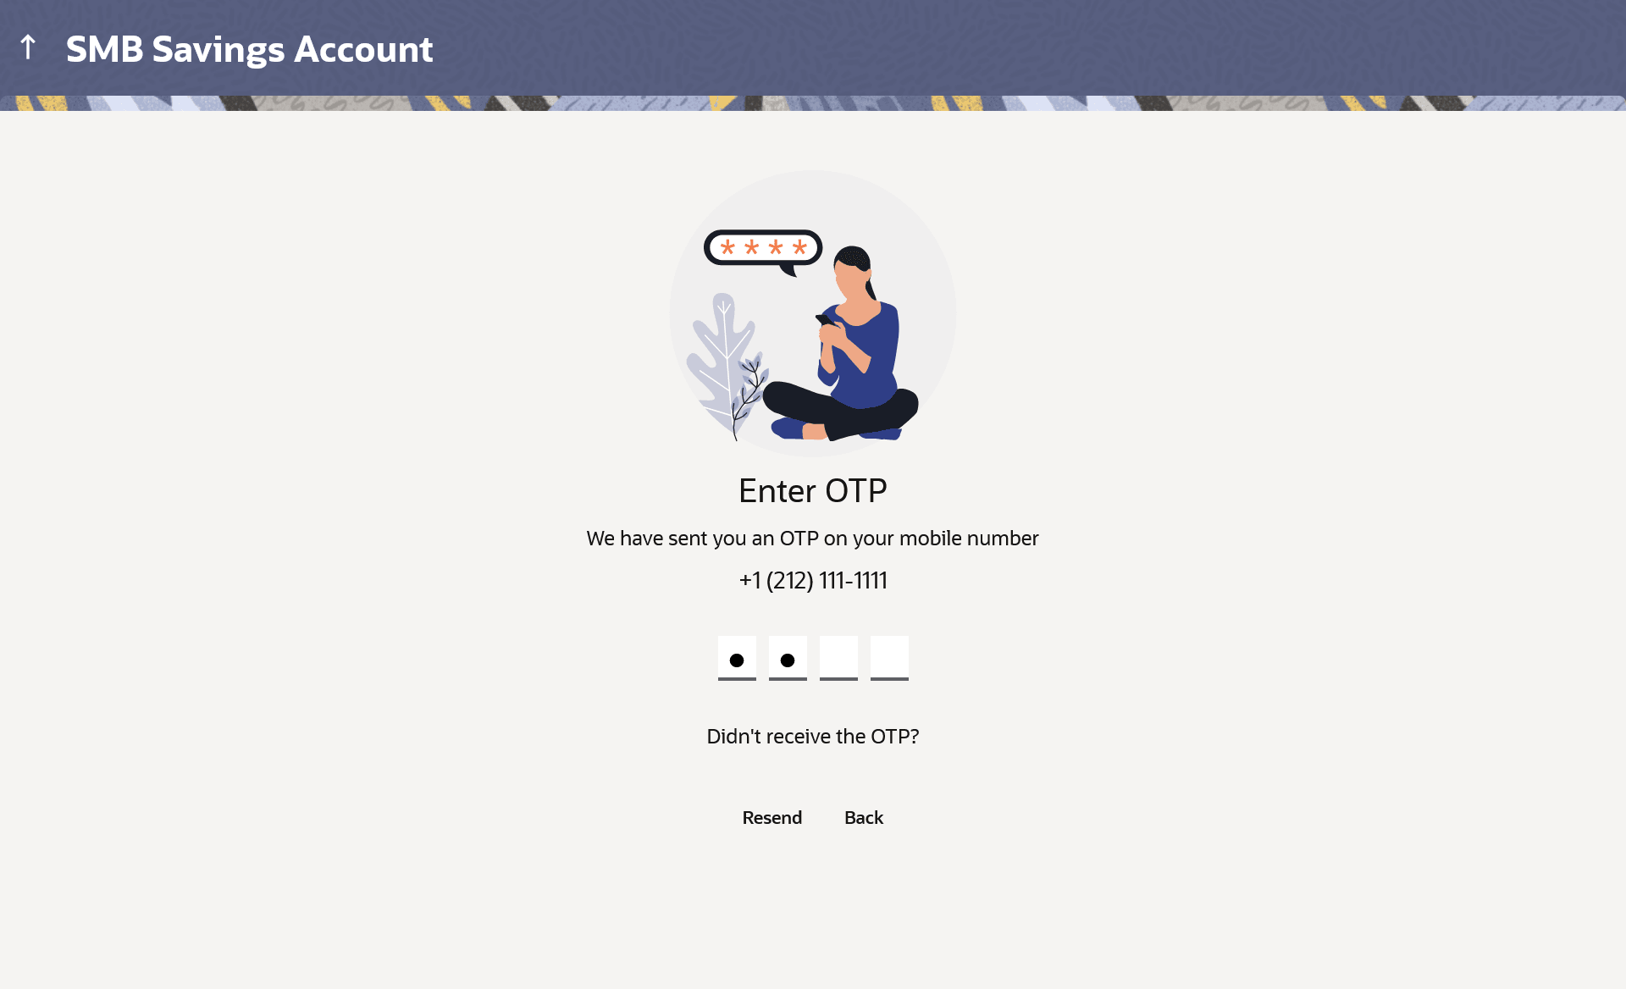This screenshot has height=989, width=1626.
Task: Click the first orange asterisk in bubble
Action: click(727, 247)
